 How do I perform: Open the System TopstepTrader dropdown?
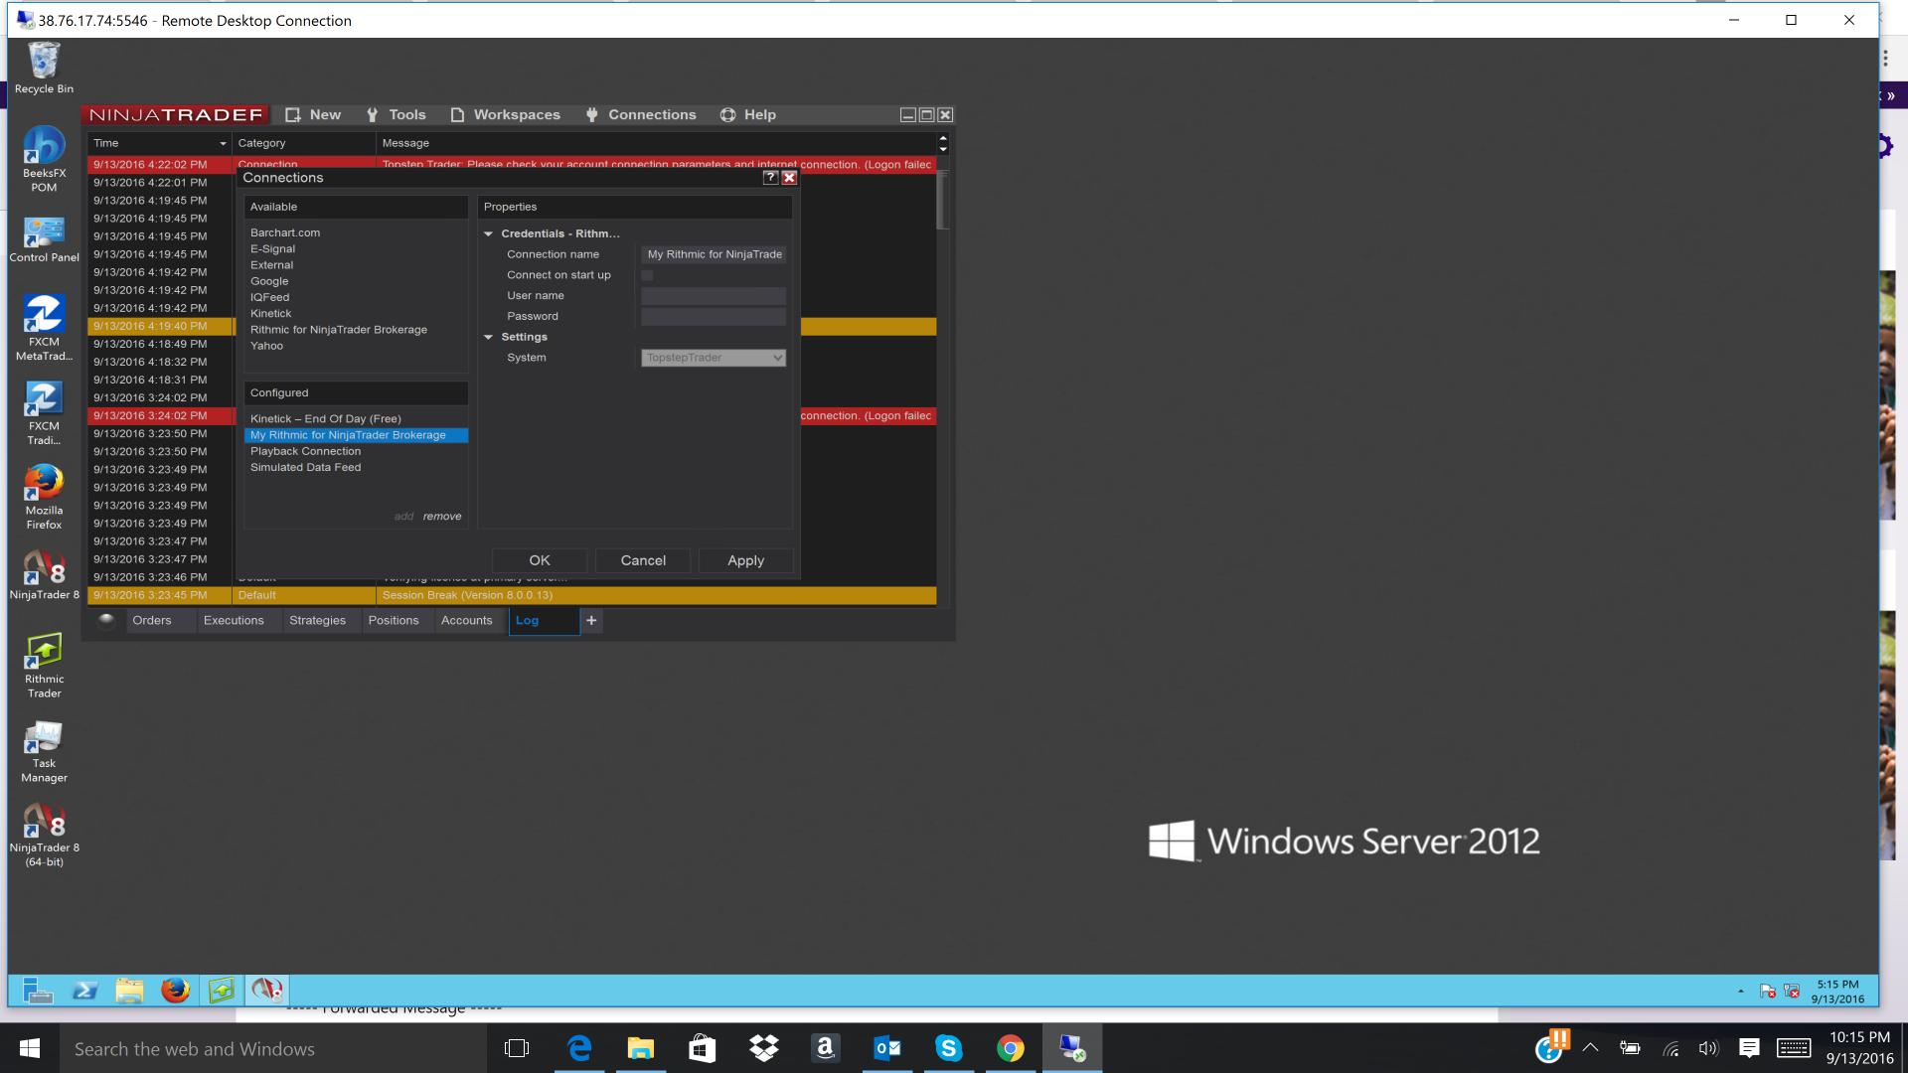click(714, 358)
